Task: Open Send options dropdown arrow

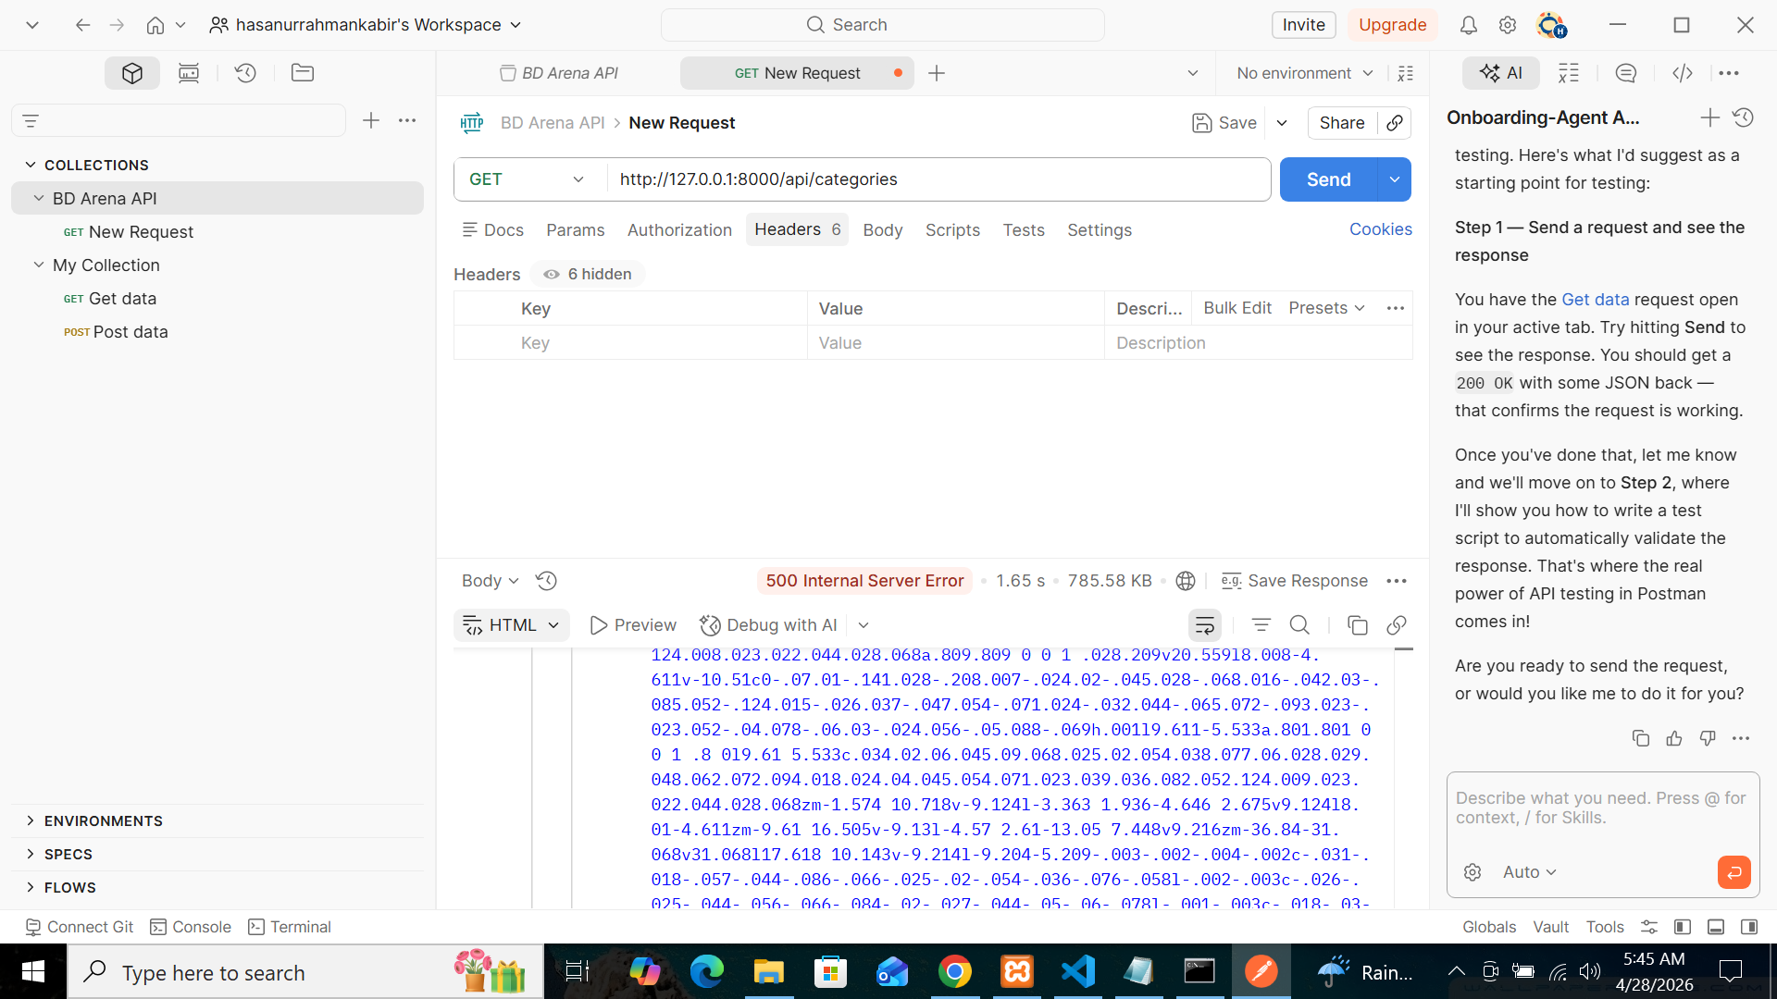Action: [x=1395, y=179]
